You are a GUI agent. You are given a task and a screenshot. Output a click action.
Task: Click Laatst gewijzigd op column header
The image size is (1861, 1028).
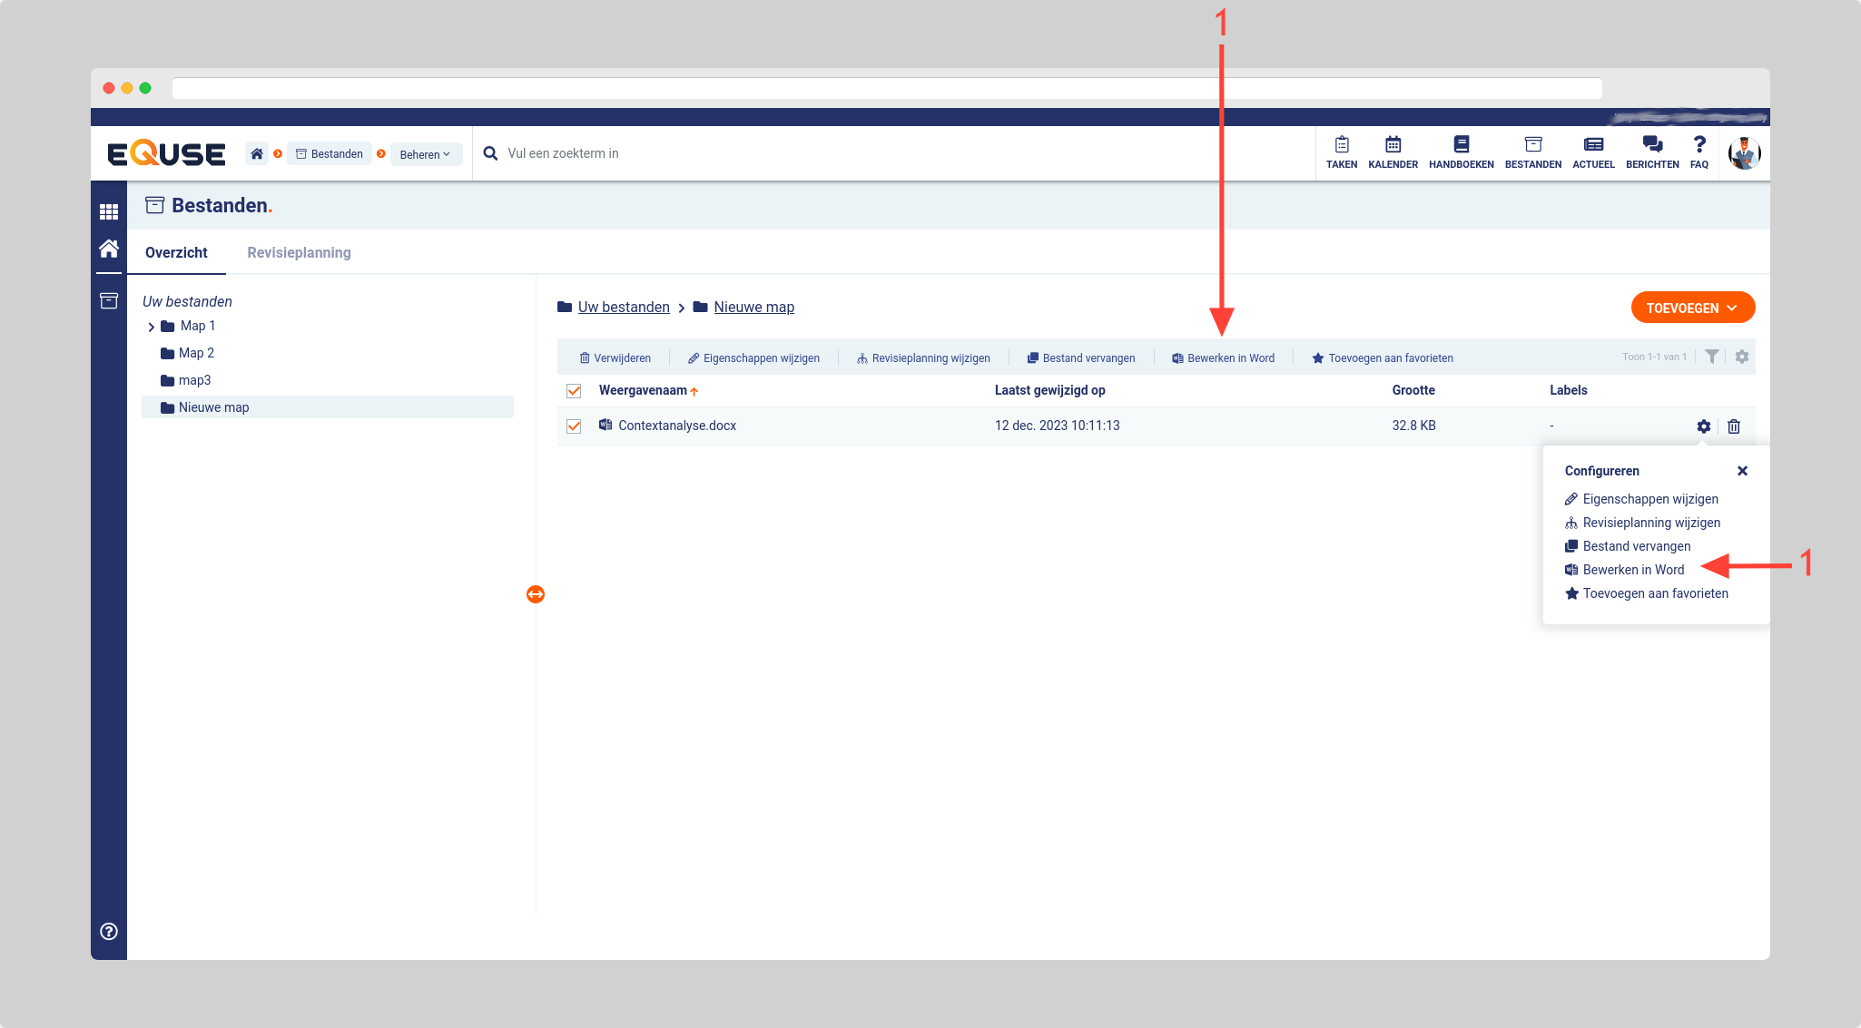pyautogui.click(x=1049, y=390)
